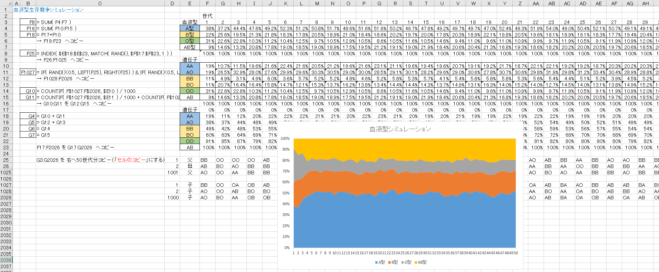This screenshot has height=272, width=659.
Task: Select the AO gene cell in row 11
Action: coord(190,72)
